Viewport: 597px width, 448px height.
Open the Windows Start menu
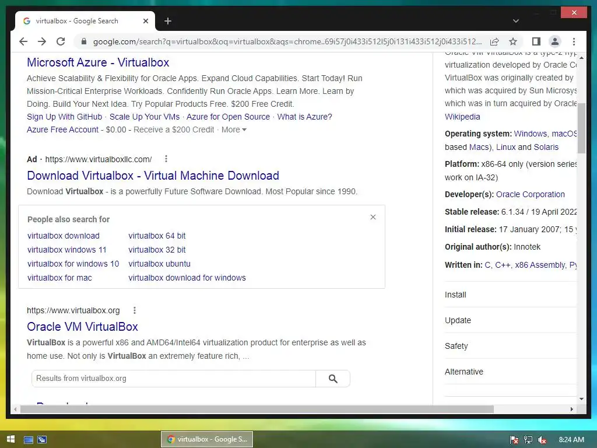coord(10,439)
